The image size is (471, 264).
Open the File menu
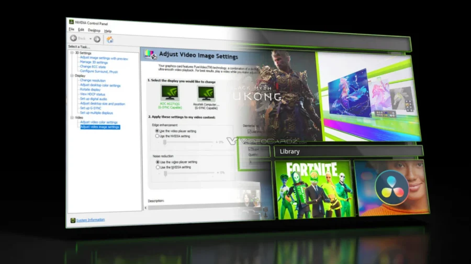[x=72, y=29]
